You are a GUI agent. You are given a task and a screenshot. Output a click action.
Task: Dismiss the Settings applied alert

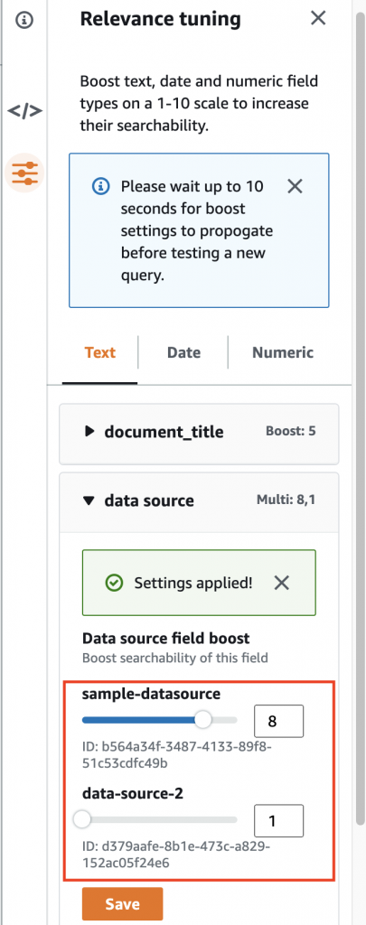click(x=282, y=584)
